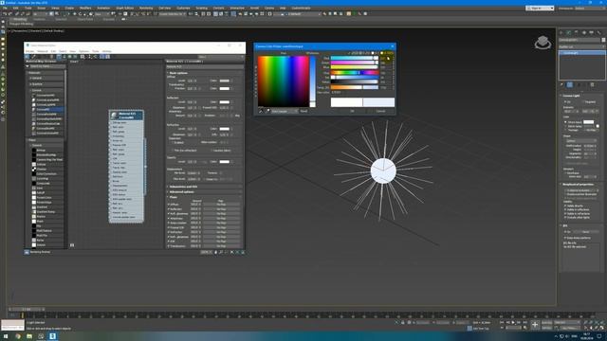Click Cancel in the Corona Color Picker

[x=380, y=111]
